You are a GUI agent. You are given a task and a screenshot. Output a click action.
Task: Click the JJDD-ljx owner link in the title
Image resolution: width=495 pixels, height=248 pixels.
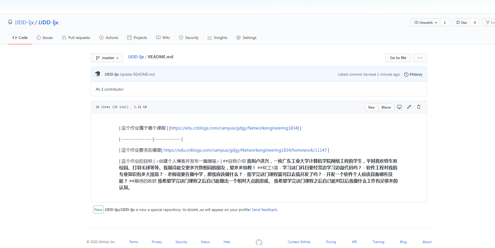point(24,22)
